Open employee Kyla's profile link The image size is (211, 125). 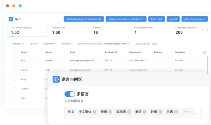(x=23, y=60)
